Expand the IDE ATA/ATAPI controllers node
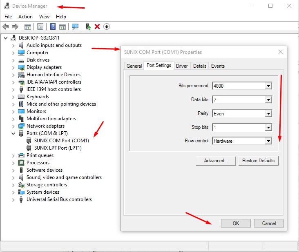The image size is (299, 252). click(13, 82)
